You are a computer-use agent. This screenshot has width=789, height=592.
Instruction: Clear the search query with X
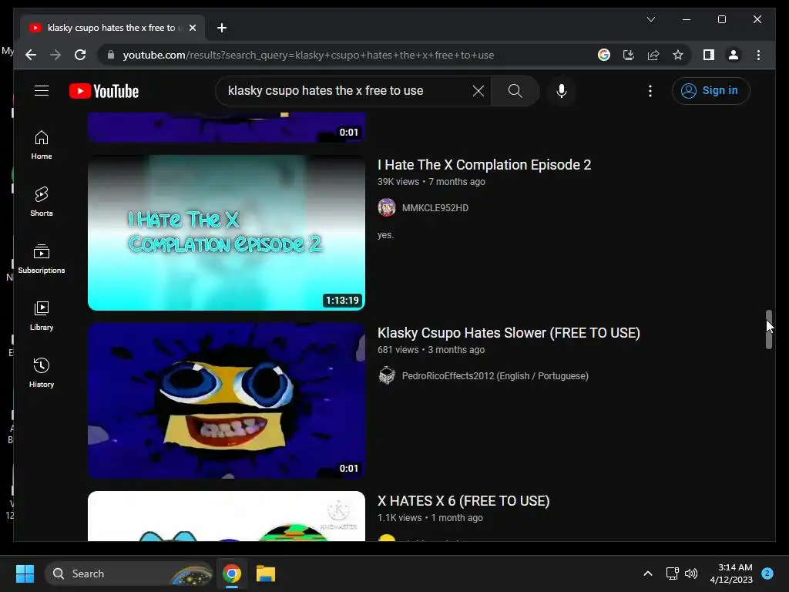478,91
